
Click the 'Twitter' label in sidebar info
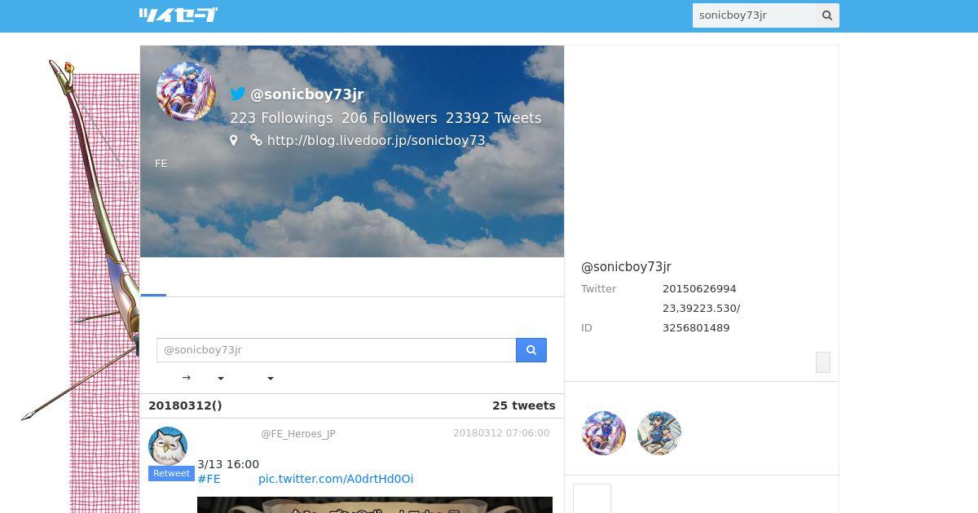(x=599, y=289)
